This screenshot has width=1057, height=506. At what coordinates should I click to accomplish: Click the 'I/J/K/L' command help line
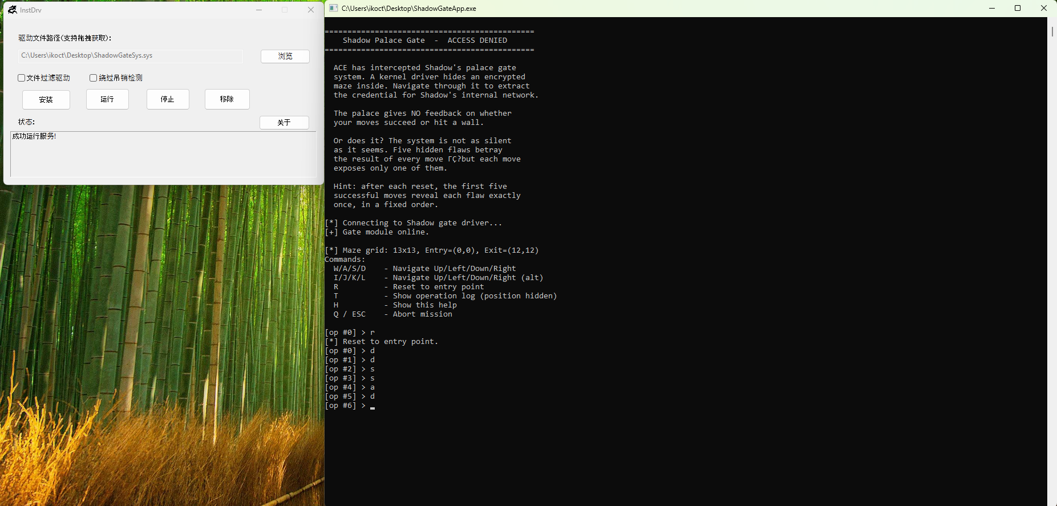click(x=439, y=278)
